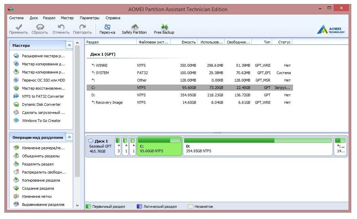
Task: Collapse the Мастера panel
Action: (x=69, y=45)
